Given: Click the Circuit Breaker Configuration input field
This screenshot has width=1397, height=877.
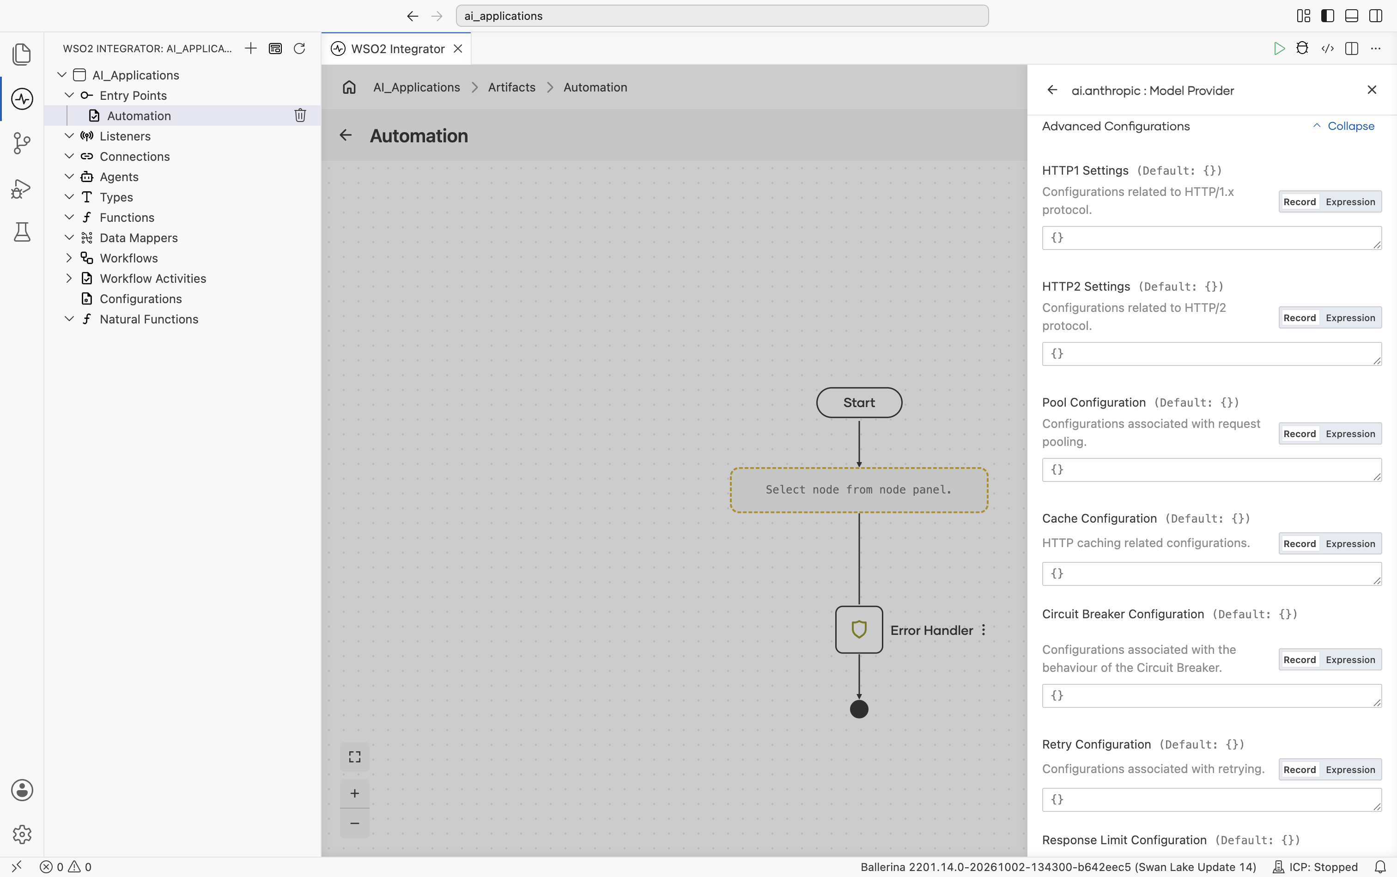Looking at the screenshot, I should (1211, 695).
